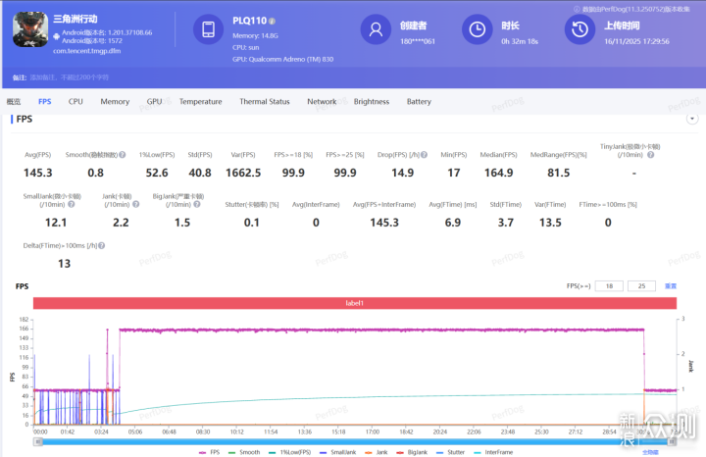Click the duration clock icon
Screen dimensions: 706x457
478,31
